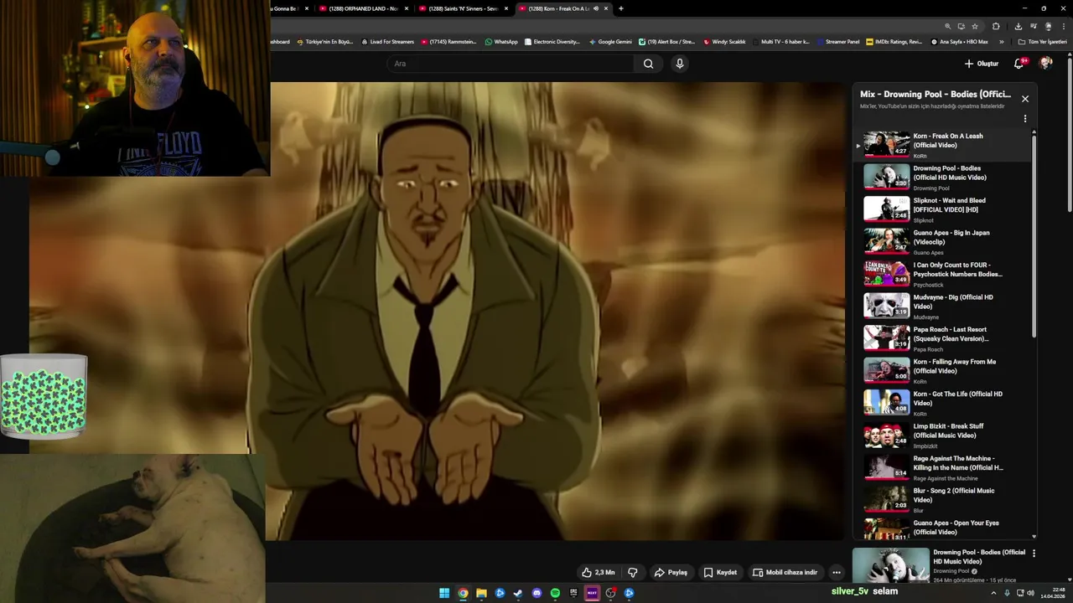The image size is (1073, 603).
Task: Open Windy: Sıcaklık bookmark
Action: [724, 42]
